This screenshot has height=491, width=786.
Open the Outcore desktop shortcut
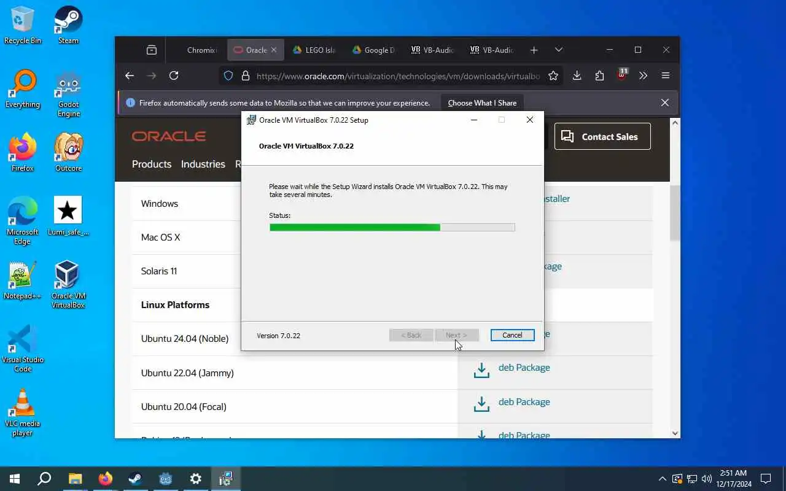pos(68,153)
